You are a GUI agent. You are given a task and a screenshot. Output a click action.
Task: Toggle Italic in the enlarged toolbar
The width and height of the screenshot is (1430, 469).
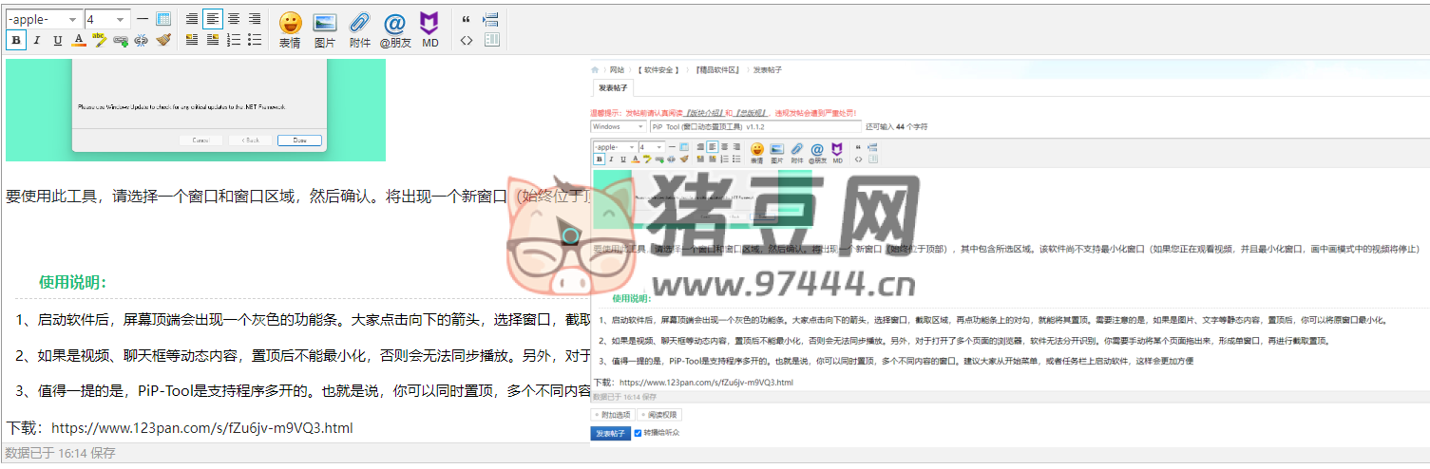coord(37,40)
